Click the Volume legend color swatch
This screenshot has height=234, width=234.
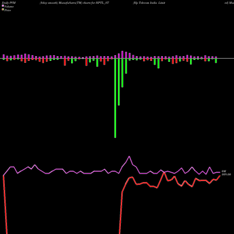click(x=3, y=6)
